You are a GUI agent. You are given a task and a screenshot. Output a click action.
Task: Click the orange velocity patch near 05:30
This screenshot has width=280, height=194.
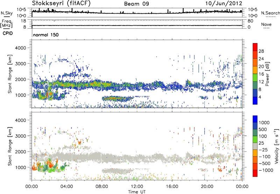(79, 143)
